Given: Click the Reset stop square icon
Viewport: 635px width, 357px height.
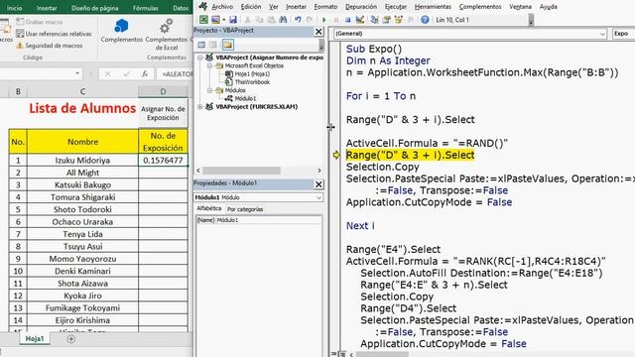Looking at the screenshot, I should pyautogui.click(x=347, y=20).
